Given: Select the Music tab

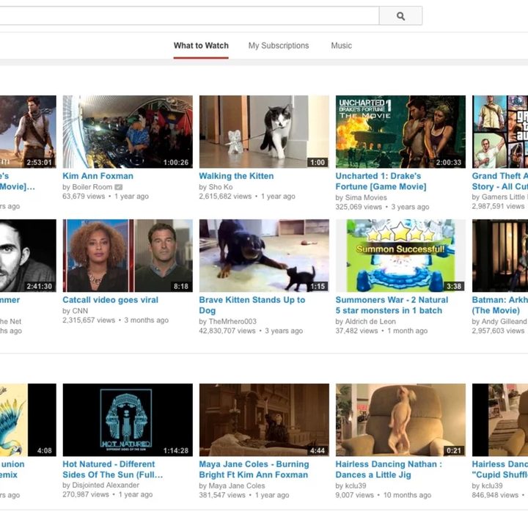Looking at the screenshot, I should tap(341, 45).
